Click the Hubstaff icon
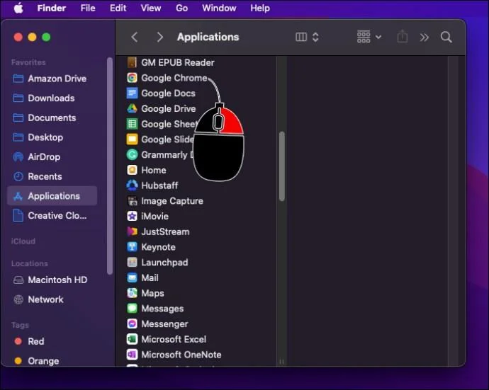This screenshot has height=390, width=489. [132, 185]
